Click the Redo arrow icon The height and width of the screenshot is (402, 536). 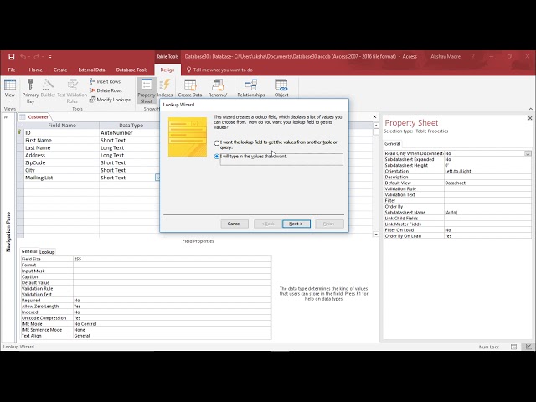[x=37, y=56]
